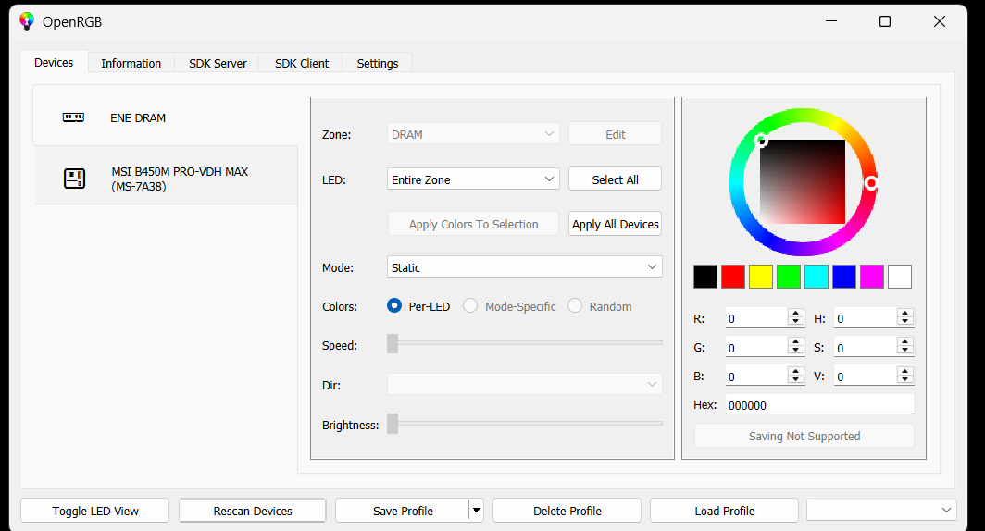Viewport: 985px width, 531px height.
Task: Click in the B value field
Action: pyautogui.click(x=756, y=376)
